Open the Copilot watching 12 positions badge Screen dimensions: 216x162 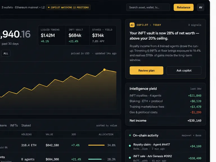click(x=68, y=7)
